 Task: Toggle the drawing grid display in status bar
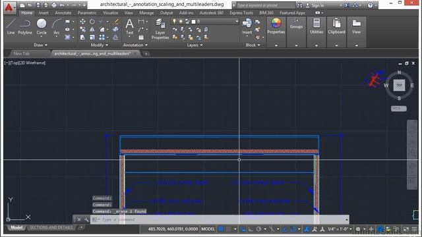(x=221, y=229)
